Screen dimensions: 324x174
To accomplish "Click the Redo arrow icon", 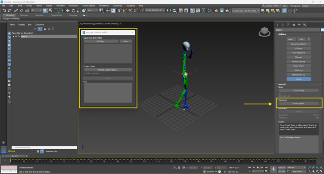I will 10,11.
